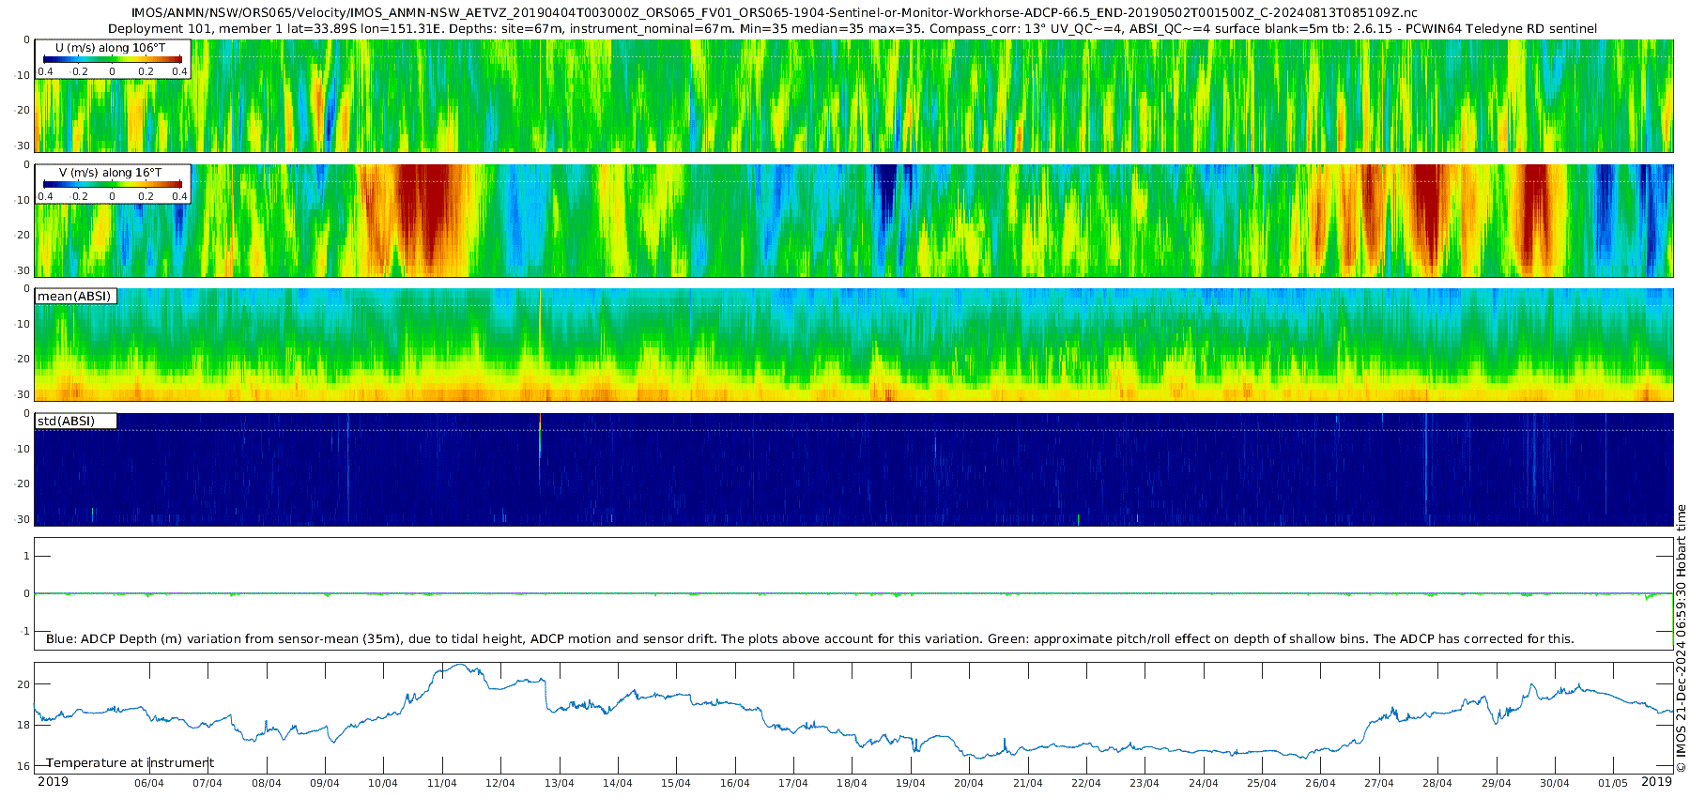The width and height of the screenshot is (1690, 798).
Task: Select the 15/04 date on time axis
Action: pos(676,783)
